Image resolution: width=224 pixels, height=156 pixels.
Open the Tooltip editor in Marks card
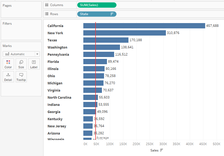[x=21, y=77]
